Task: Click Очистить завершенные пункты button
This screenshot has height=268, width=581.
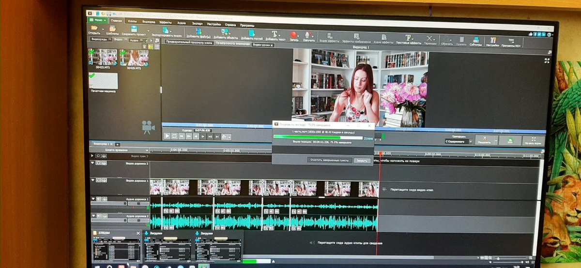Action: tap(329, 160)
